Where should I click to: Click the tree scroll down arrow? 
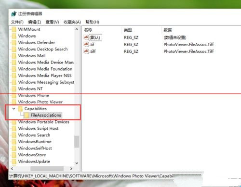click(x=77, y=163)
